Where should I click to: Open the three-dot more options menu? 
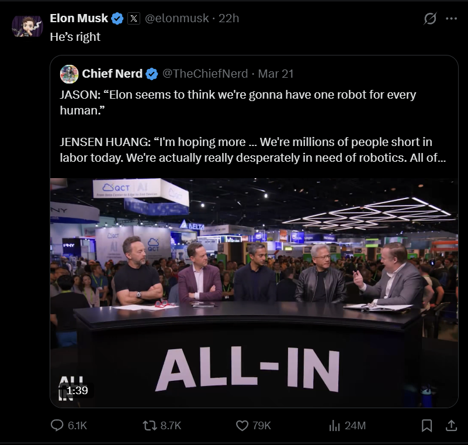click(451, 19)
